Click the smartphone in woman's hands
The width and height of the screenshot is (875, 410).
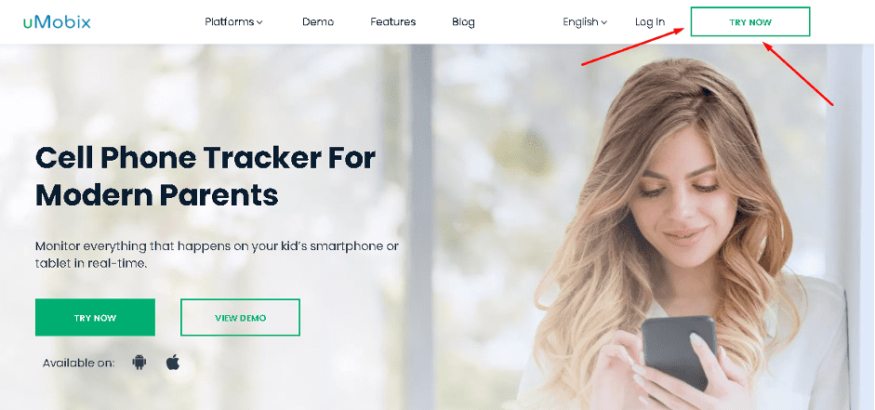(x=679, y=350)
